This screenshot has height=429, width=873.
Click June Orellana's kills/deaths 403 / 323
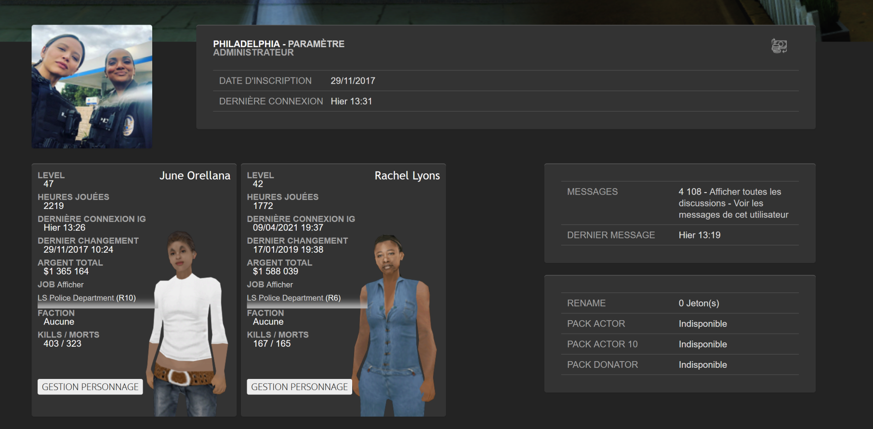pyautogui.click(x=62, y=344)
